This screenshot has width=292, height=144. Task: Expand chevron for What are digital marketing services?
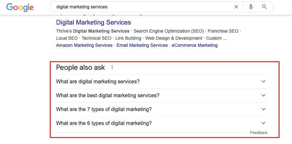coord(263,81)
